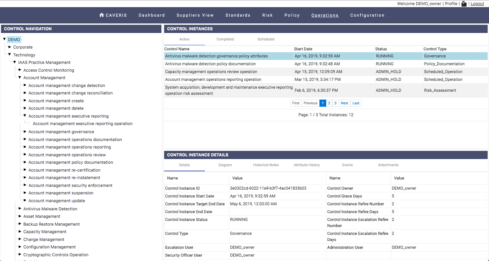Open the Configuration menu
This screenshot has width=489, height=261.
coord(367,15)
